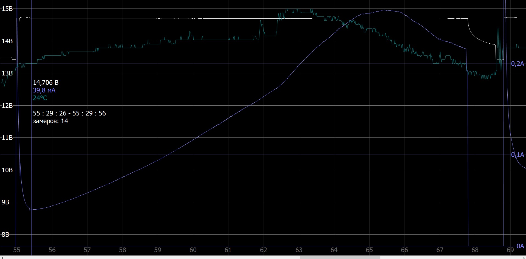This screenshot has width=526, height=259.
Task: Click the 55:29:26 - 55:29:56 time range text
Action: (69, 113)
